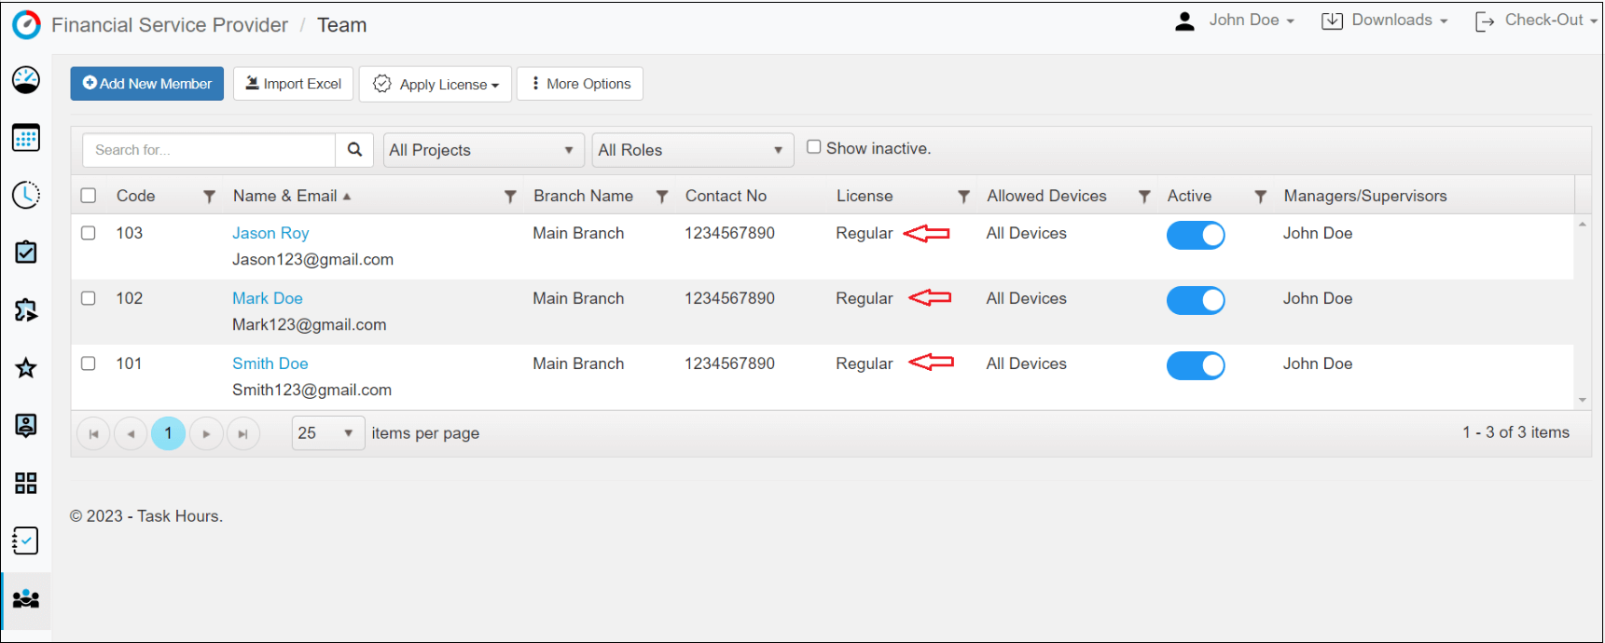Enable the Show inactive checkbox
This screenshot has height=643, width=1605.
tap(814, 147)
